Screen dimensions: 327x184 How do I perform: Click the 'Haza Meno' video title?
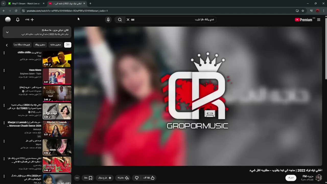(35, 70)
